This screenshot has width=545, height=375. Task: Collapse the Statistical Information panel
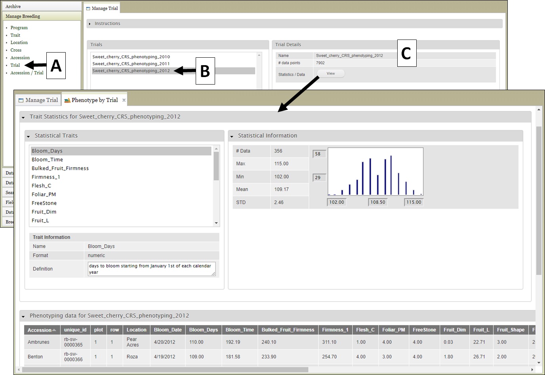point(232,136)
